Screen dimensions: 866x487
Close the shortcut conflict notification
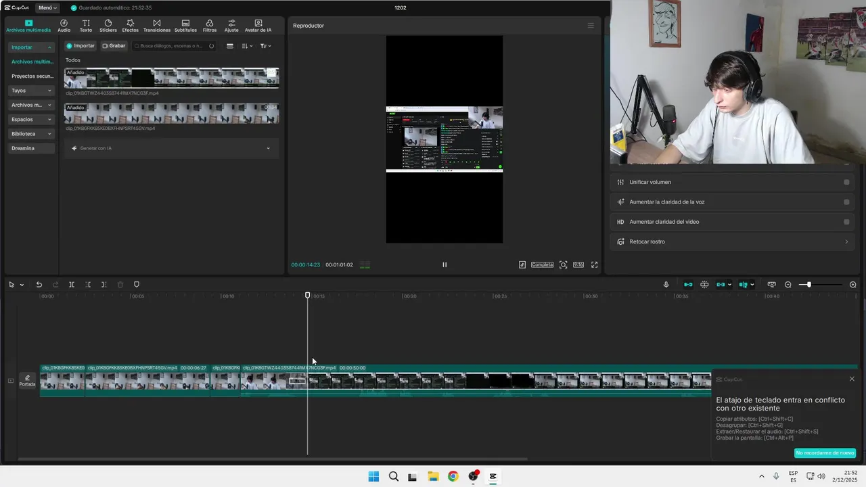click(x=852, y=379)
